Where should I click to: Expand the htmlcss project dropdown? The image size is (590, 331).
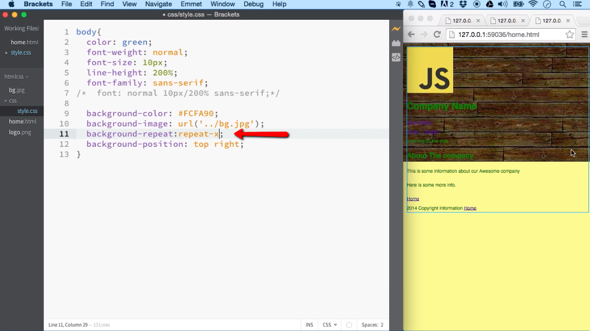coord(17,77)
